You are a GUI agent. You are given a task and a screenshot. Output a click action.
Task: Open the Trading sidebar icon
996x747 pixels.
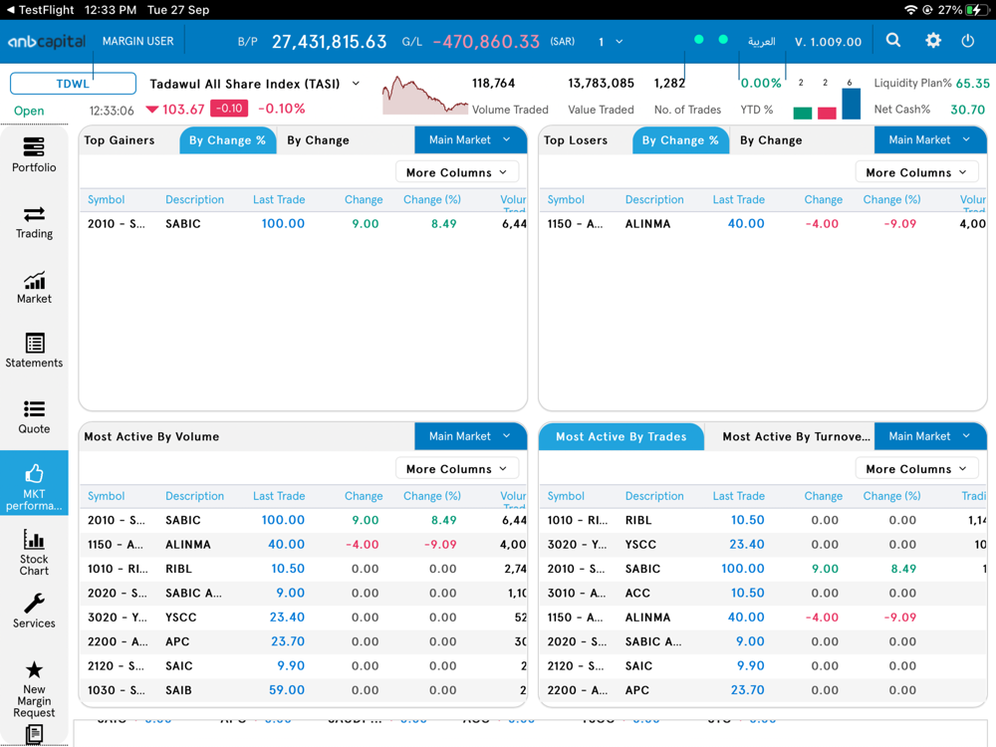coord(34,222)
